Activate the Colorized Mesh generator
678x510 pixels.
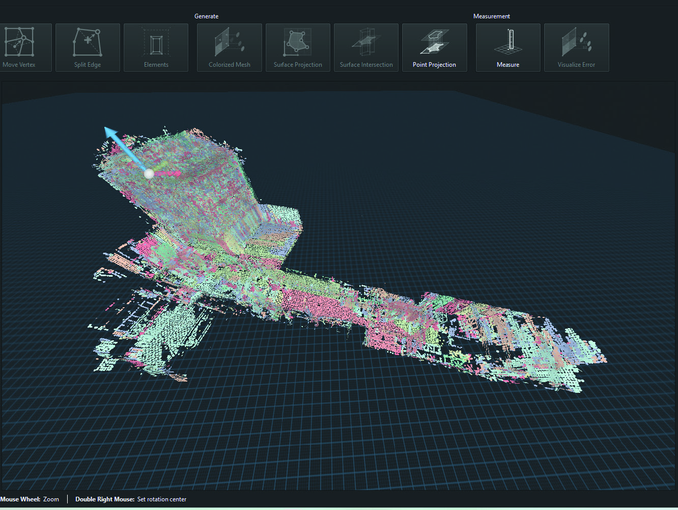coord(229,47)
